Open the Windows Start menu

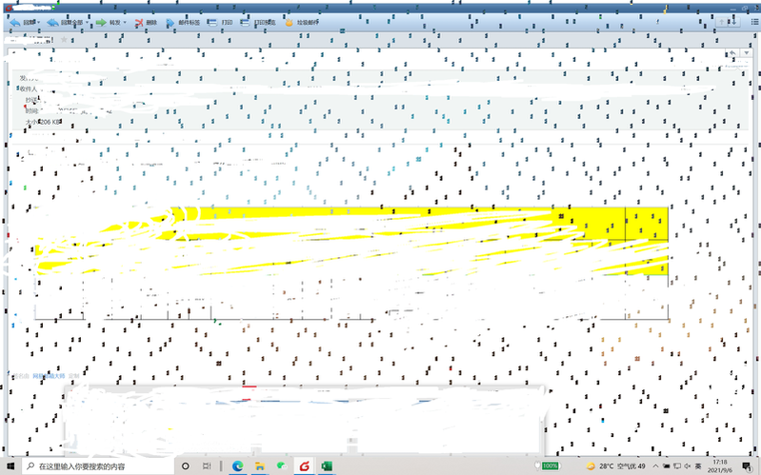click(10, 465)
